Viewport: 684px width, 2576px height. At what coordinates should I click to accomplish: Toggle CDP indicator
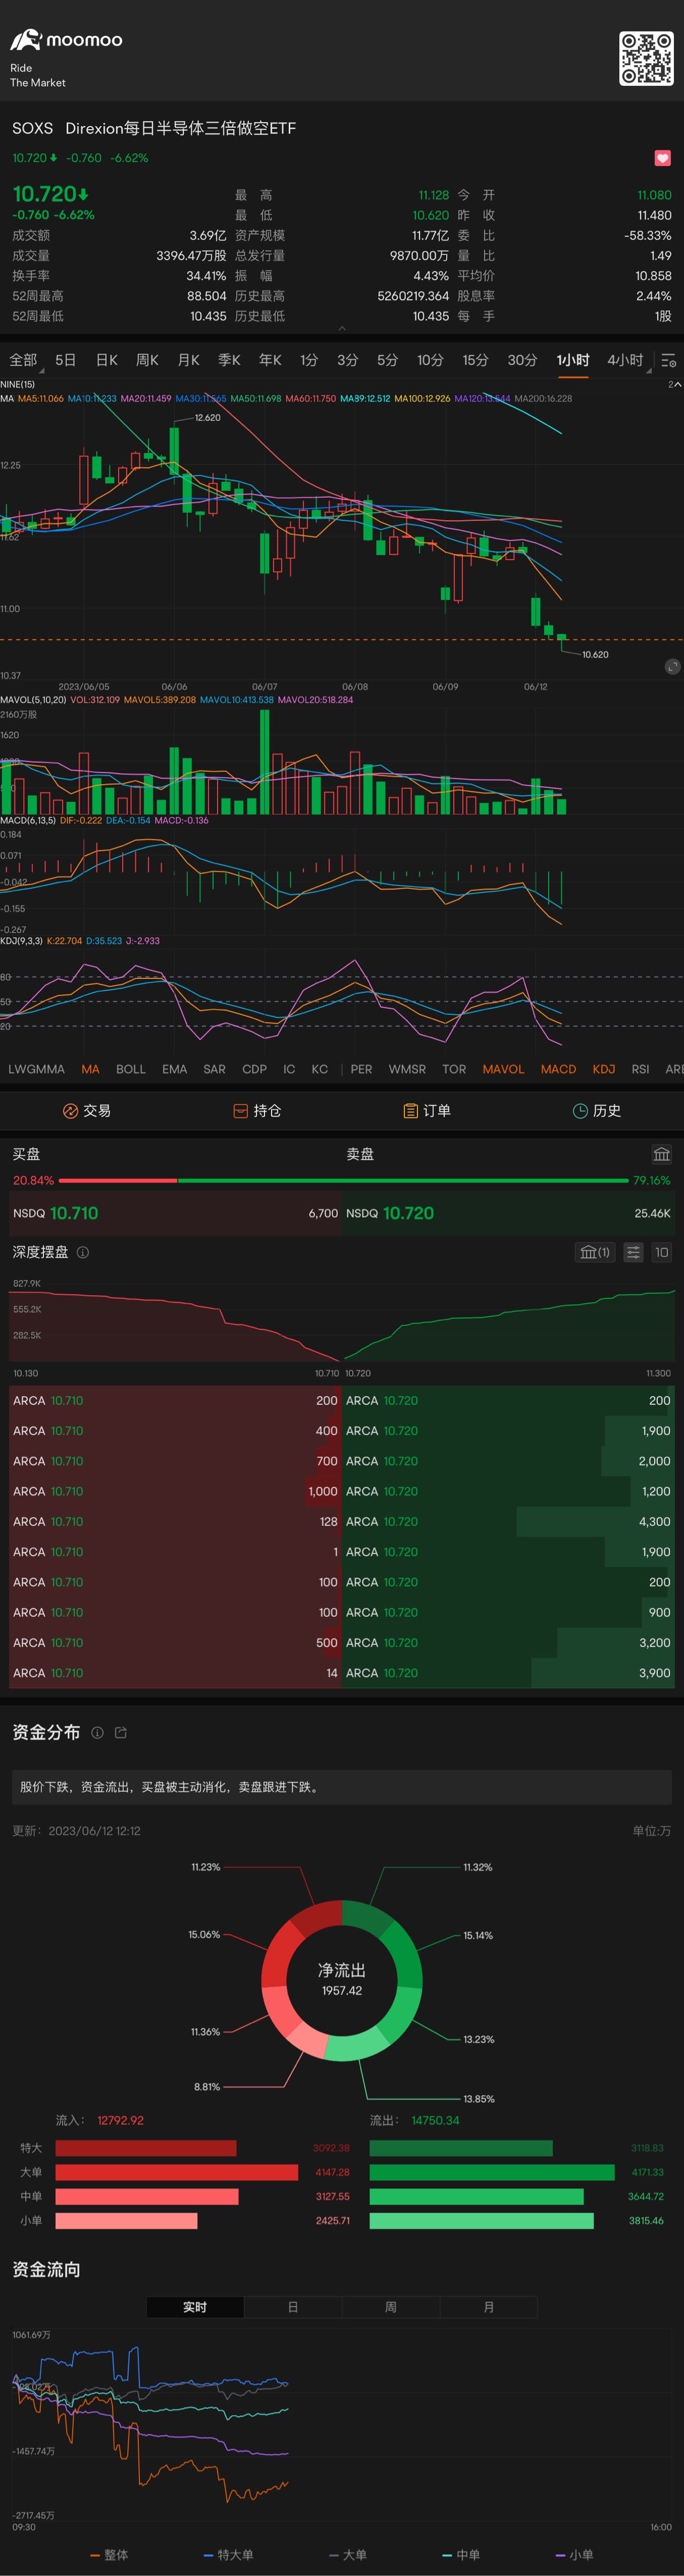point(255,1069)
